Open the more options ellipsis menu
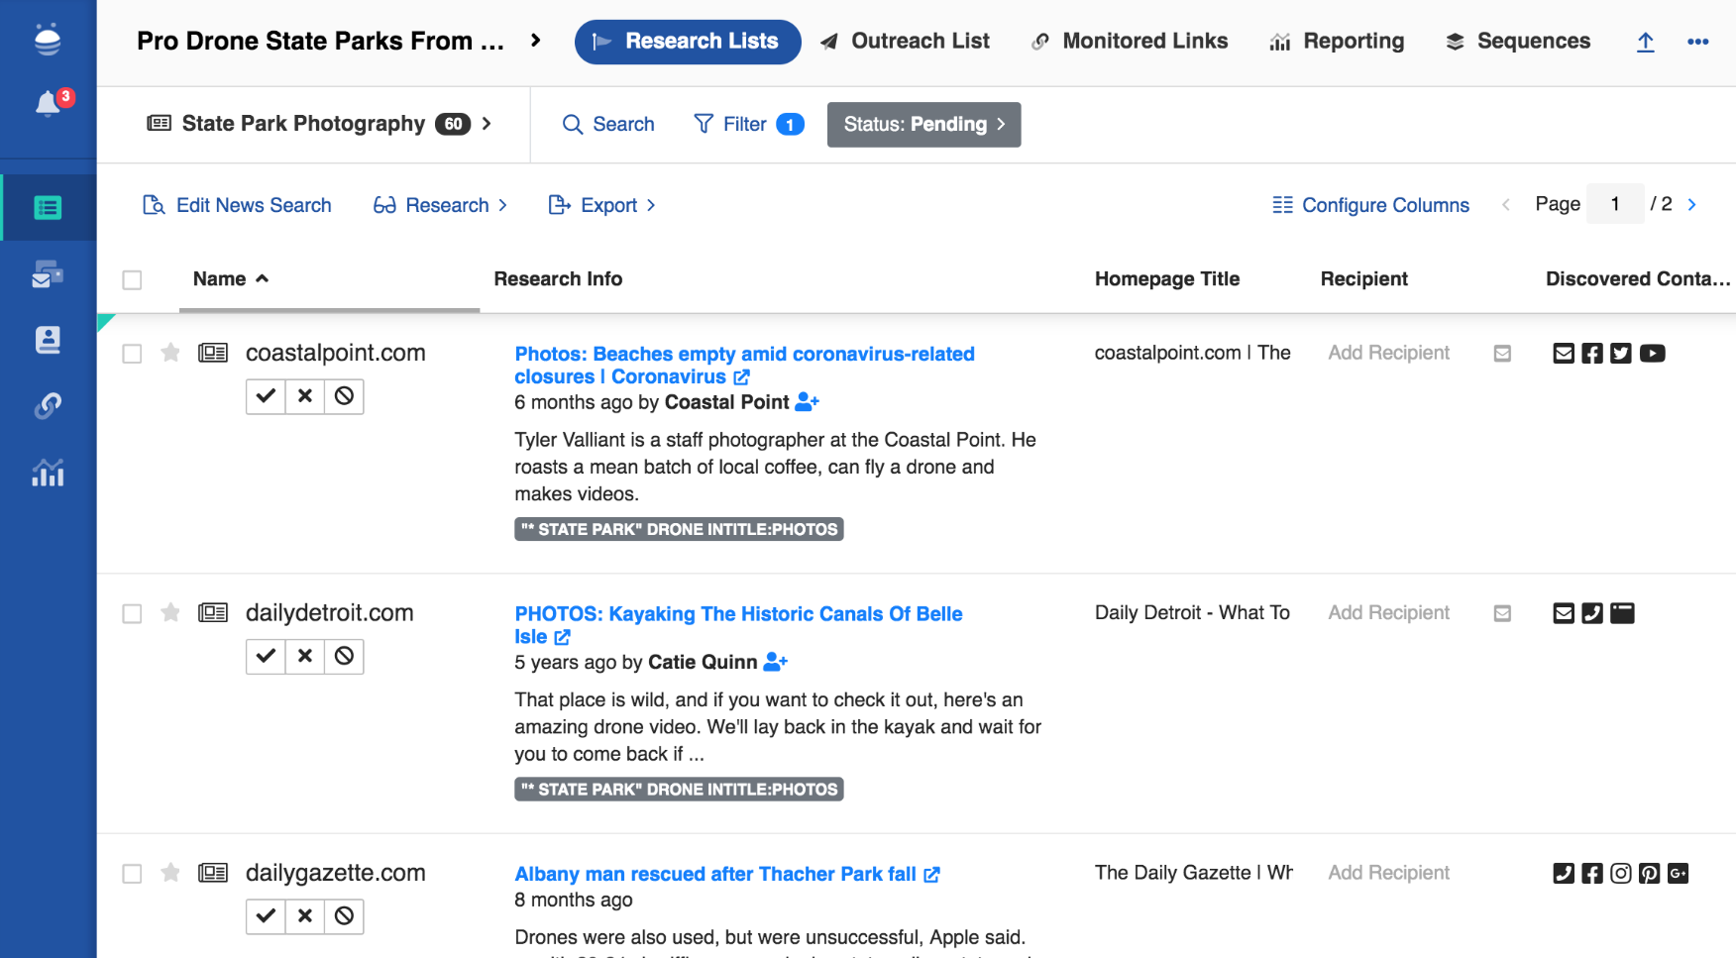The height and width of the screenshot is (958, 1736). click(x=1697, y=42)
